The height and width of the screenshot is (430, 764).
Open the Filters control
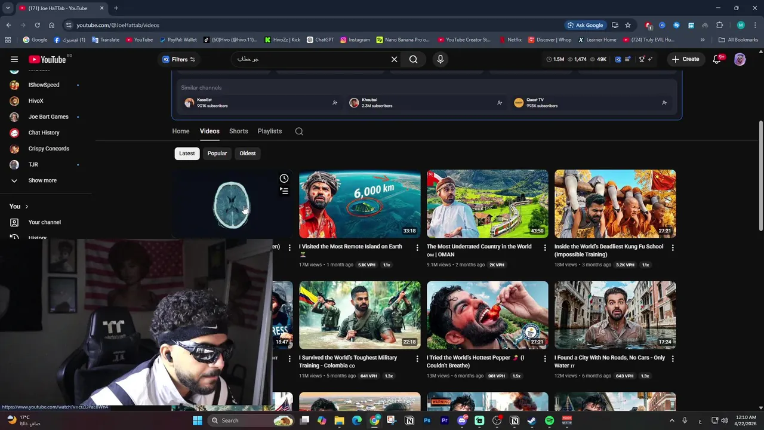[x=179, y=59]
